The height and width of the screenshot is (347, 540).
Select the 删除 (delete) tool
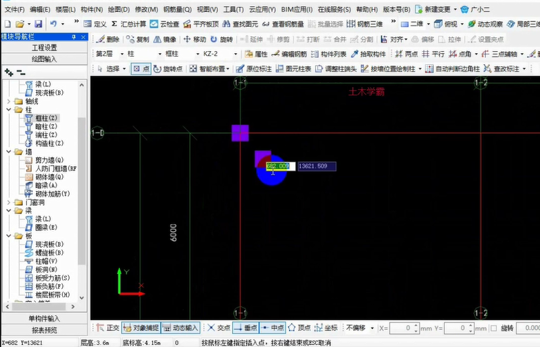pyautogui.click(x=108, y=39)
